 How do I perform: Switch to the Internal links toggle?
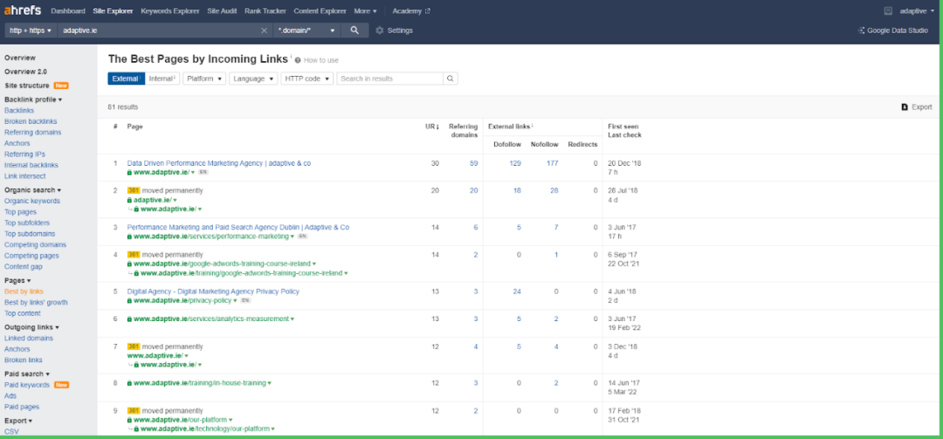point(162,79)
